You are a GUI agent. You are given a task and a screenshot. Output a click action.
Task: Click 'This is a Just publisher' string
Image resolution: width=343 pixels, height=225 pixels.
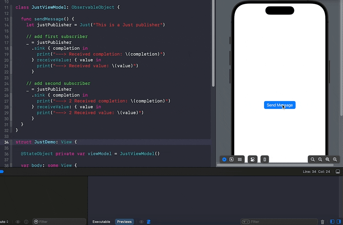[x=128, y=25]
